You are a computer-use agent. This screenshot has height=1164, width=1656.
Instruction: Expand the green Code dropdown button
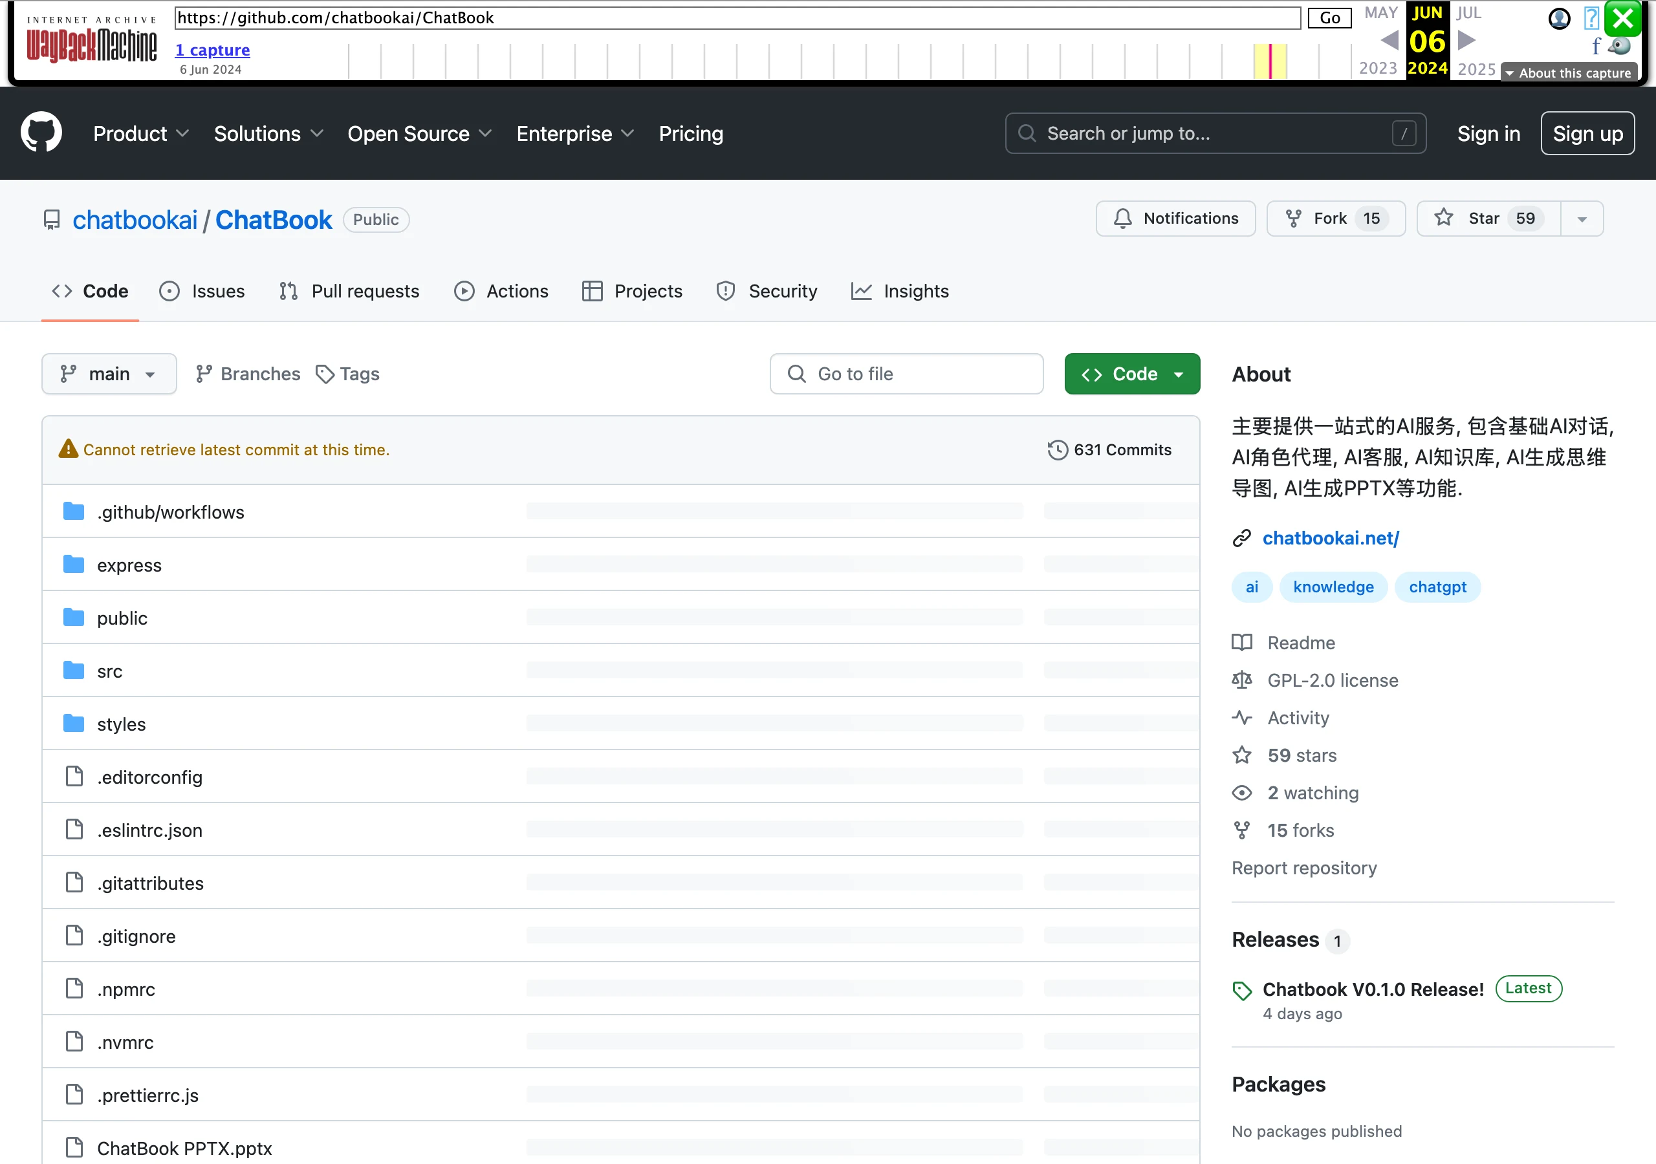point(1131,374)
